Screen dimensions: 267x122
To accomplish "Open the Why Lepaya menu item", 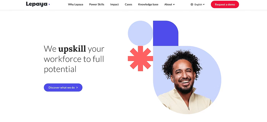I will 76,5.
